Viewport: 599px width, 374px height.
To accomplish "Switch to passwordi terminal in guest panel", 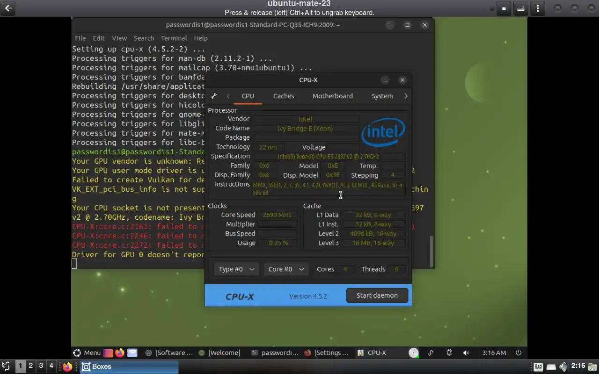I will (275, 353).
